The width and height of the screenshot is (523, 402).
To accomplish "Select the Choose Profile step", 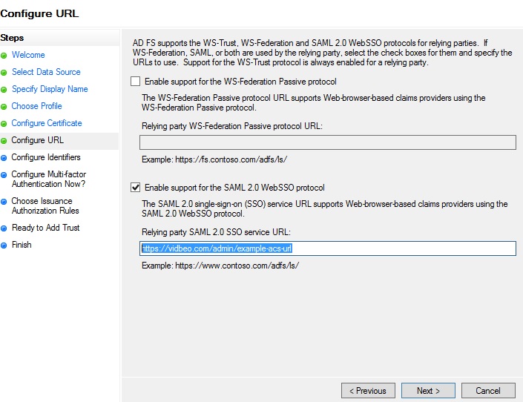I will tap(36, 106).
